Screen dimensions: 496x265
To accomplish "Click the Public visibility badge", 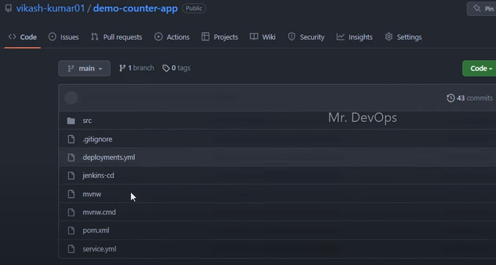I will point(194,8).
